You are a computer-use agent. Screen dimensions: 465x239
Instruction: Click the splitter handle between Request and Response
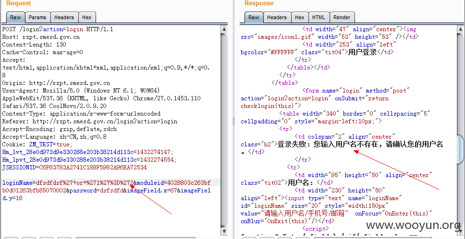tap(233, 121)
